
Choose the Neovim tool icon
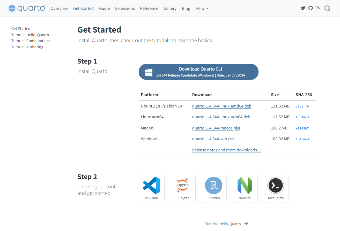click(x=245, y=189)
